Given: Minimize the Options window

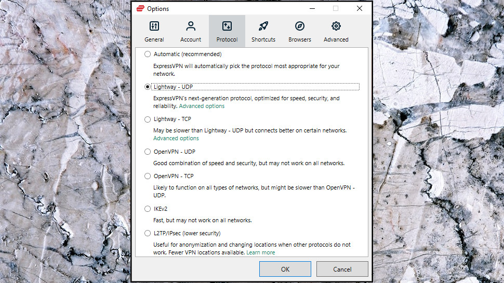Looking at the screenshot, I should coord(312,8).
